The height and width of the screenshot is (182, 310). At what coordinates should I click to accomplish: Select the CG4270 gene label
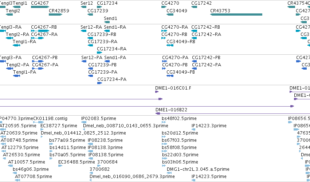pyautogui.click(x=170, y=3)
